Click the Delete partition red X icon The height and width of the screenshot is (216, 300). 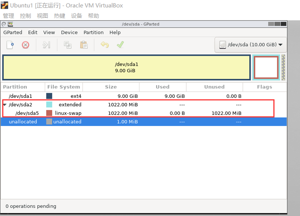25,45
